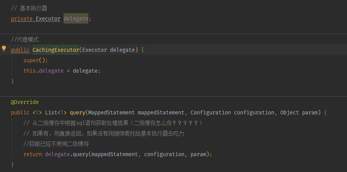Click the Configuration parameter type
This screenshot has height=172, width=347.
coord(211,112)
